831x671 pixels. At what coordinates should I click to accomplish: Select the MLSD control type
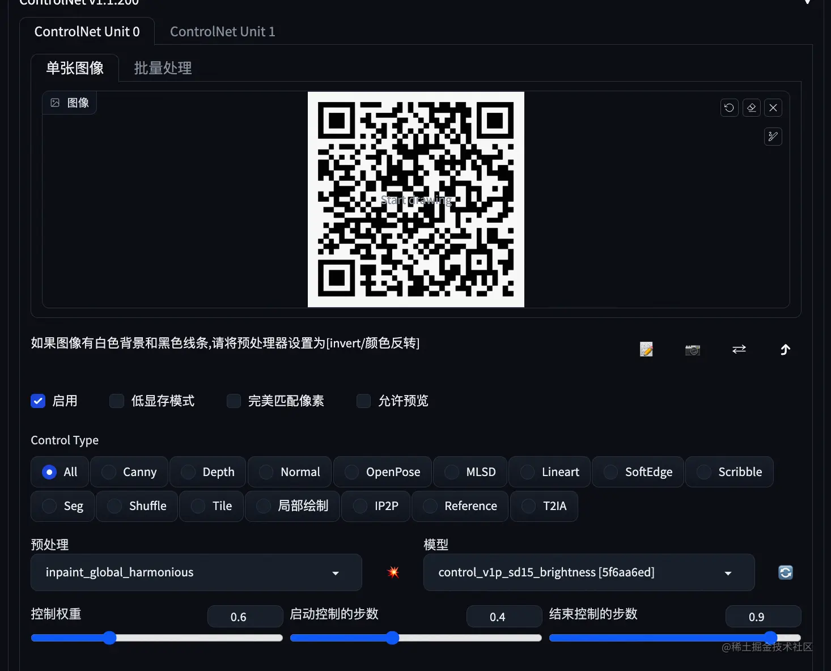click(470, 472)
